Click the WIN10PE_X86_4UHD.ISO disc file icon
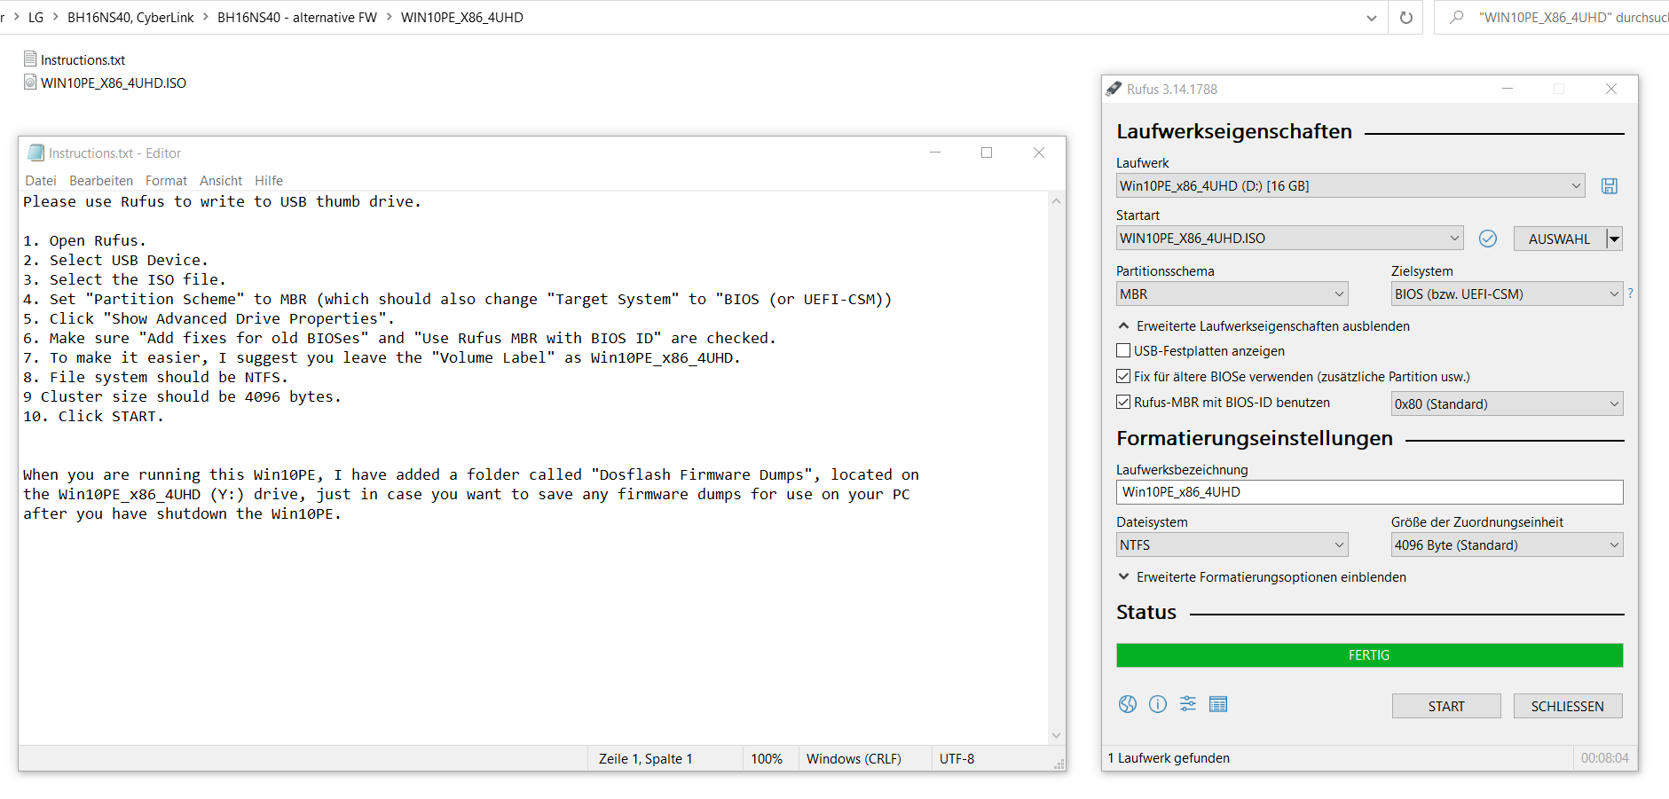 point(30,82)
